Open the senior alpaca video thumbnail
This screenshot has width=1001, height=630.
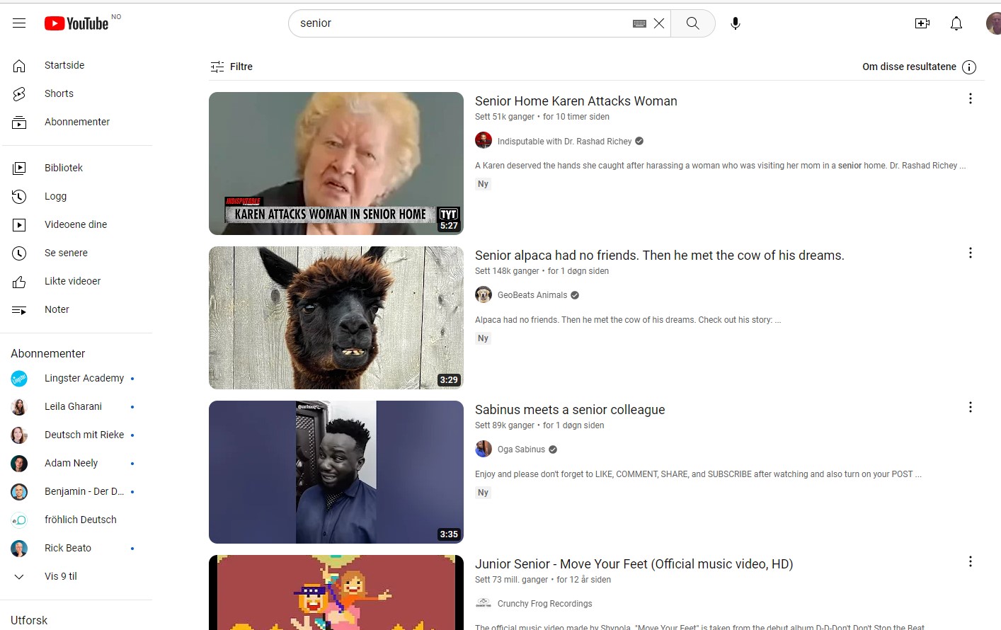tap(336, 318)
